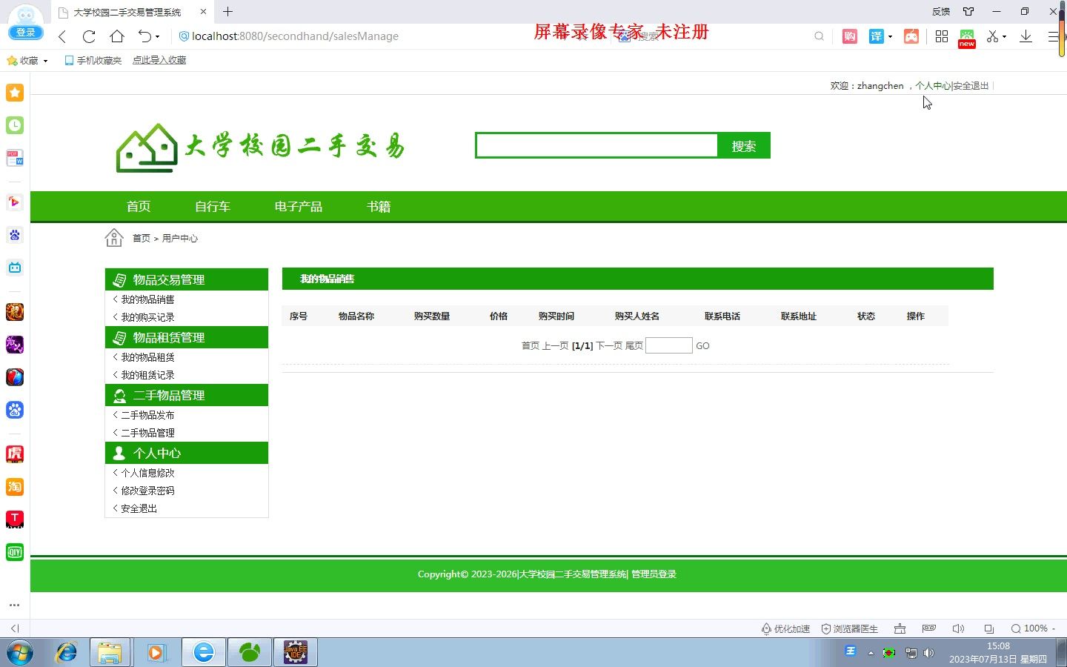Image resolution: width=1067 pixels, height=667 pixels.
Task: Expand the translate icon's dropdown arrow
Action: (x=890, y=36)
